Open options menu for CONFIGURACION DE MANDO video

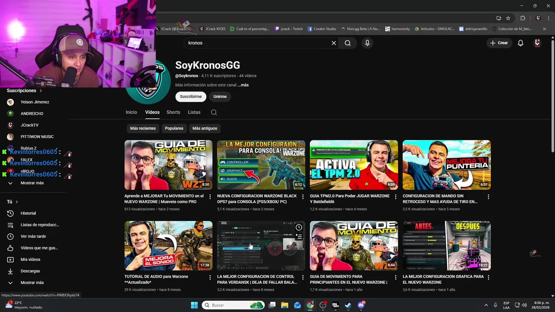tap(489, 197)
